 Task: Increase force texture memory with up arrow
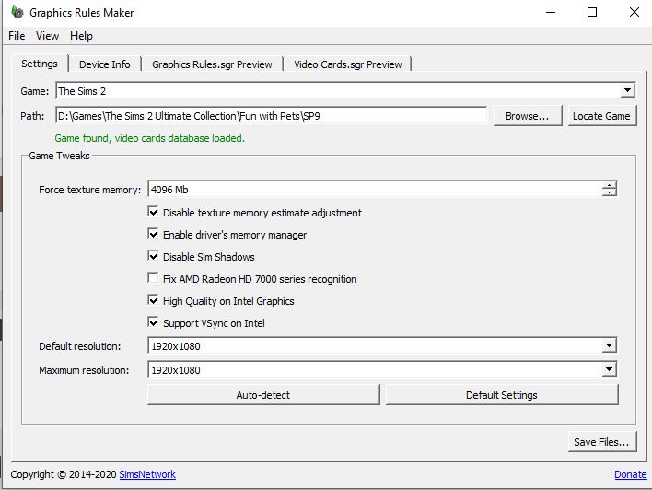click(x=609, y=185)
